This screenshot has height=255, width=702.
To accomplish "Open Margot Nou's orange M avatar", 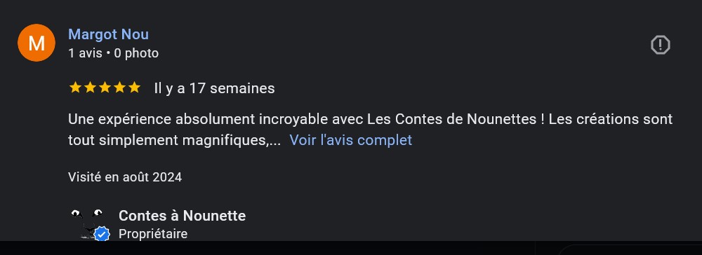I will [37, 43].
